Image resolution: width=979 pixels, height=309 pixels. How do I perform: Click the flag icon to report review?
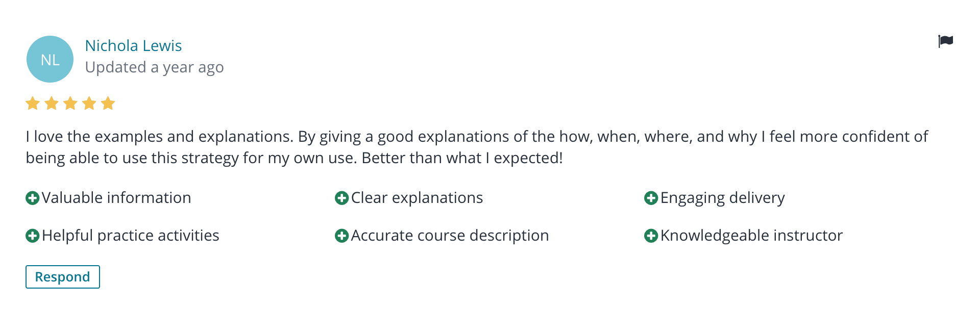945,41
